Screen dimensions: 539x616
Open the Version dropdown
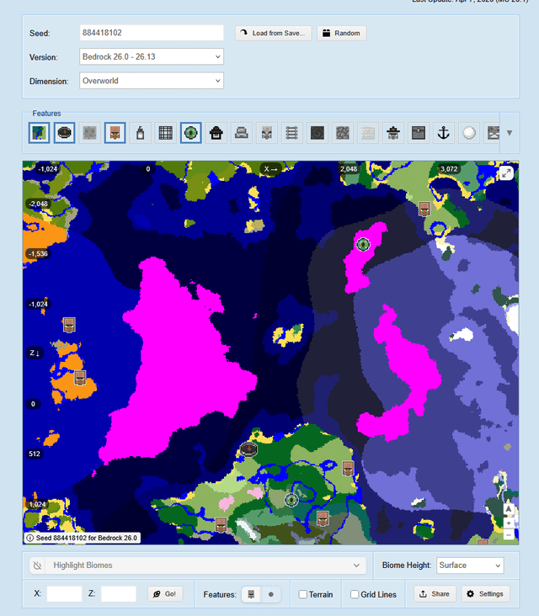coord(152,56)
